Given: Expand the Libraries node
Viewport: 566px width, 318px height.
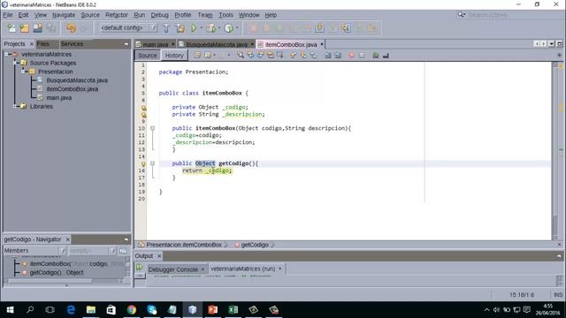Looking at the screenshot, I should (x=15, y=106).
